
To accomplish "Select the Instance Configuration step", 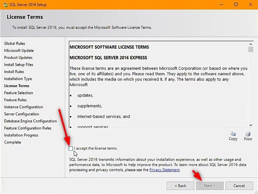I will pos(24,107).
